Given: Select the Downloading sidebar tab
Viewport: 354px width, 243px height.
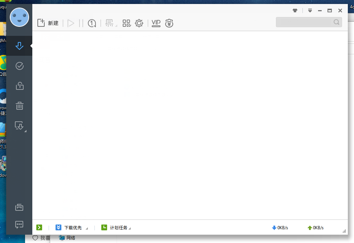Looking at the screenshot, I should pos(19,46).
